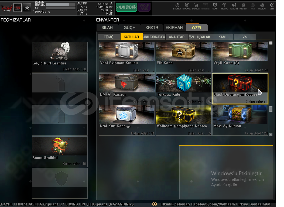
Task: Click the empty shield equipment slot
Action: coord(60,183)
